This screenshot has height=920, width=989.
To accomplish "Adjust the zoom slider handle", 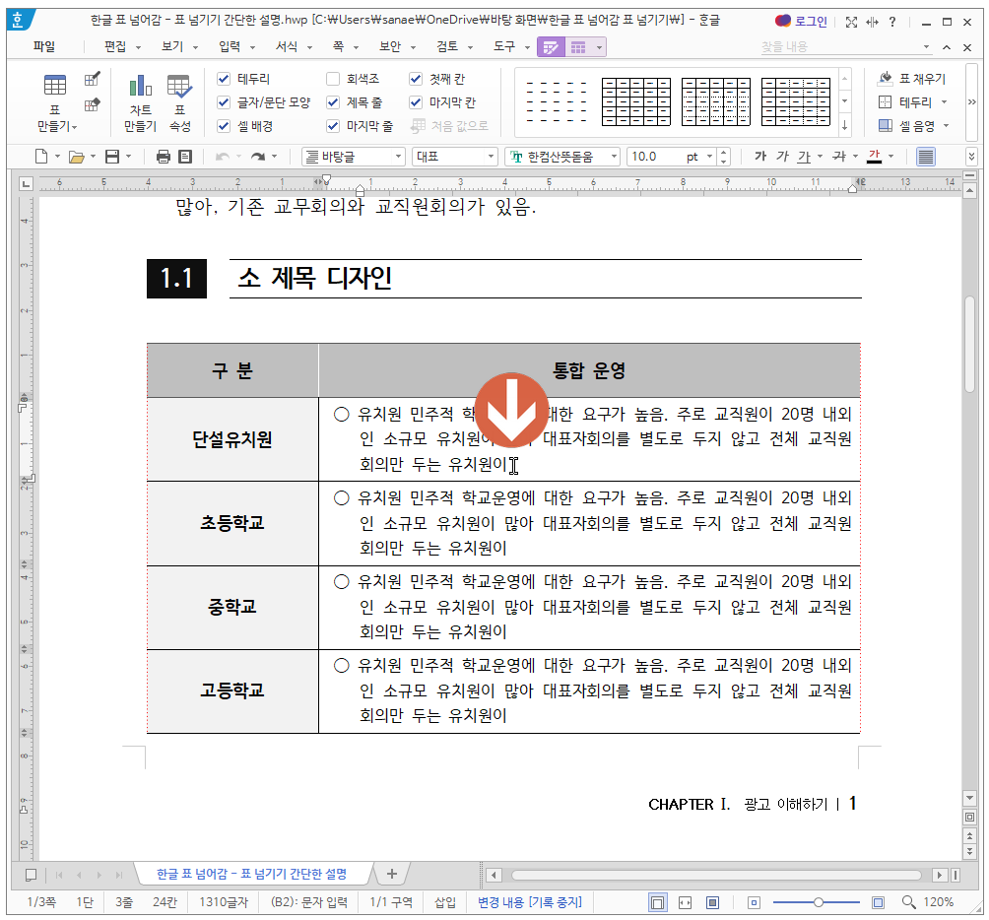I will coord(818,902).
